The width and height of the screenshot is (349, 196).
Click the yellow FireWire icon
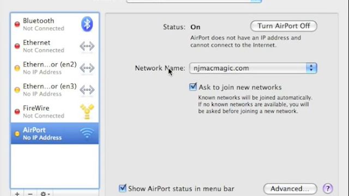tap(87, 112)
